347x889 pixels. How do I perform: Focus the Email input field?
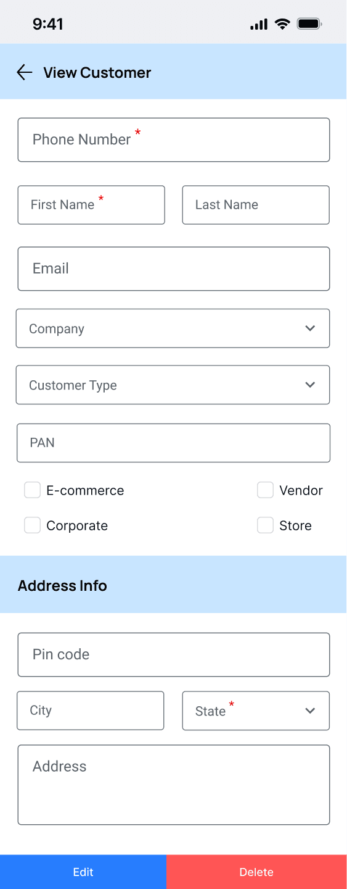coord(174,269)
